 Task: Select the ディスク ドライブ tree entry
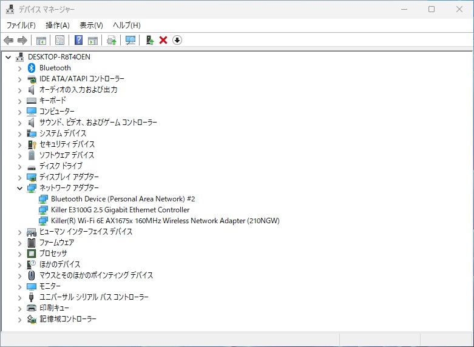click(61, 166)
